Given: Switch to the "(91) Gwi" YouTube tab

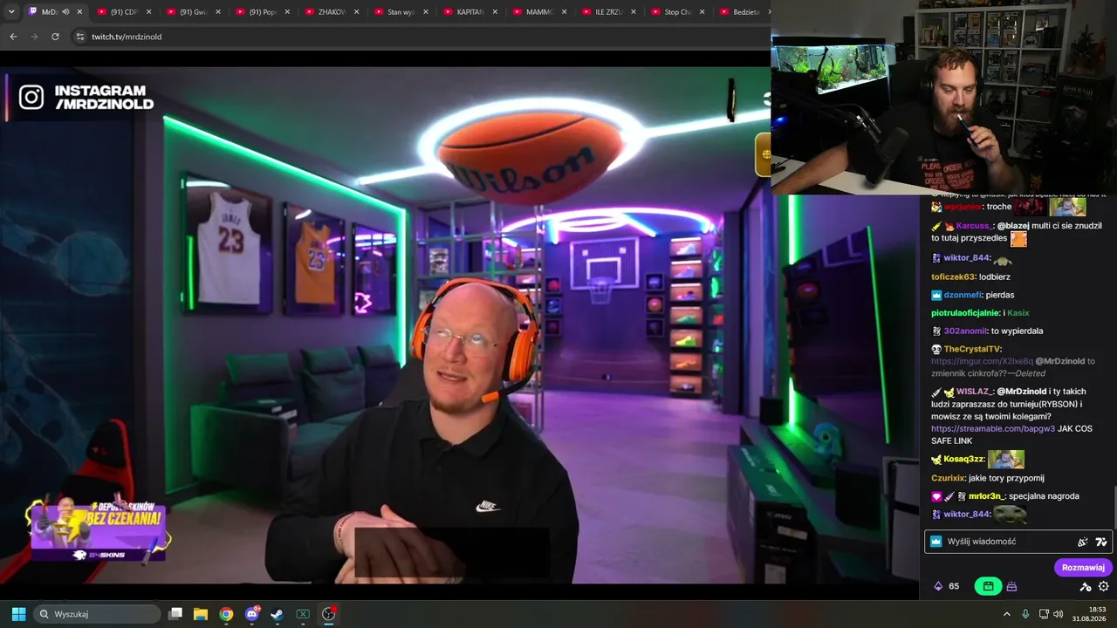Looking at the screenshot, I should click(x=194, y=12).
